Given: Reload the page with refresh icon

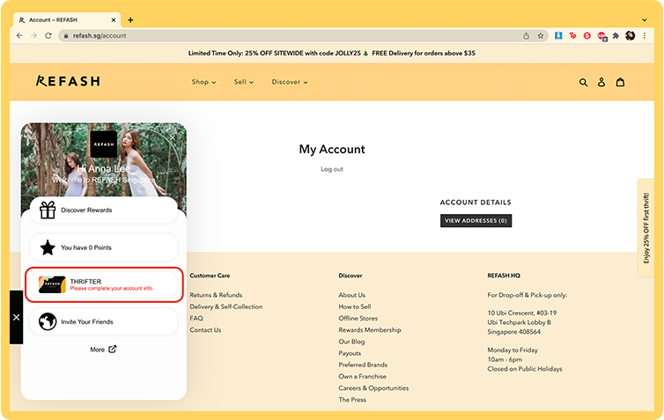Looking at the screenshot, I should click(48, 35).
